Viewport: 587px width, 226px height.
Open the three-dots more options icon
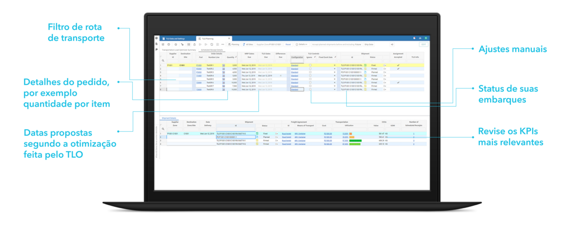(x=223, y=44)
